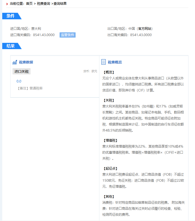Select the 进口关税 tab

pyautogui.click(x=21, y=71)
